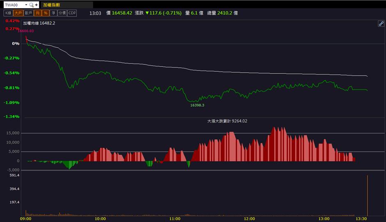Click the 量 6.1 億 volume reading

click(194, 13)
